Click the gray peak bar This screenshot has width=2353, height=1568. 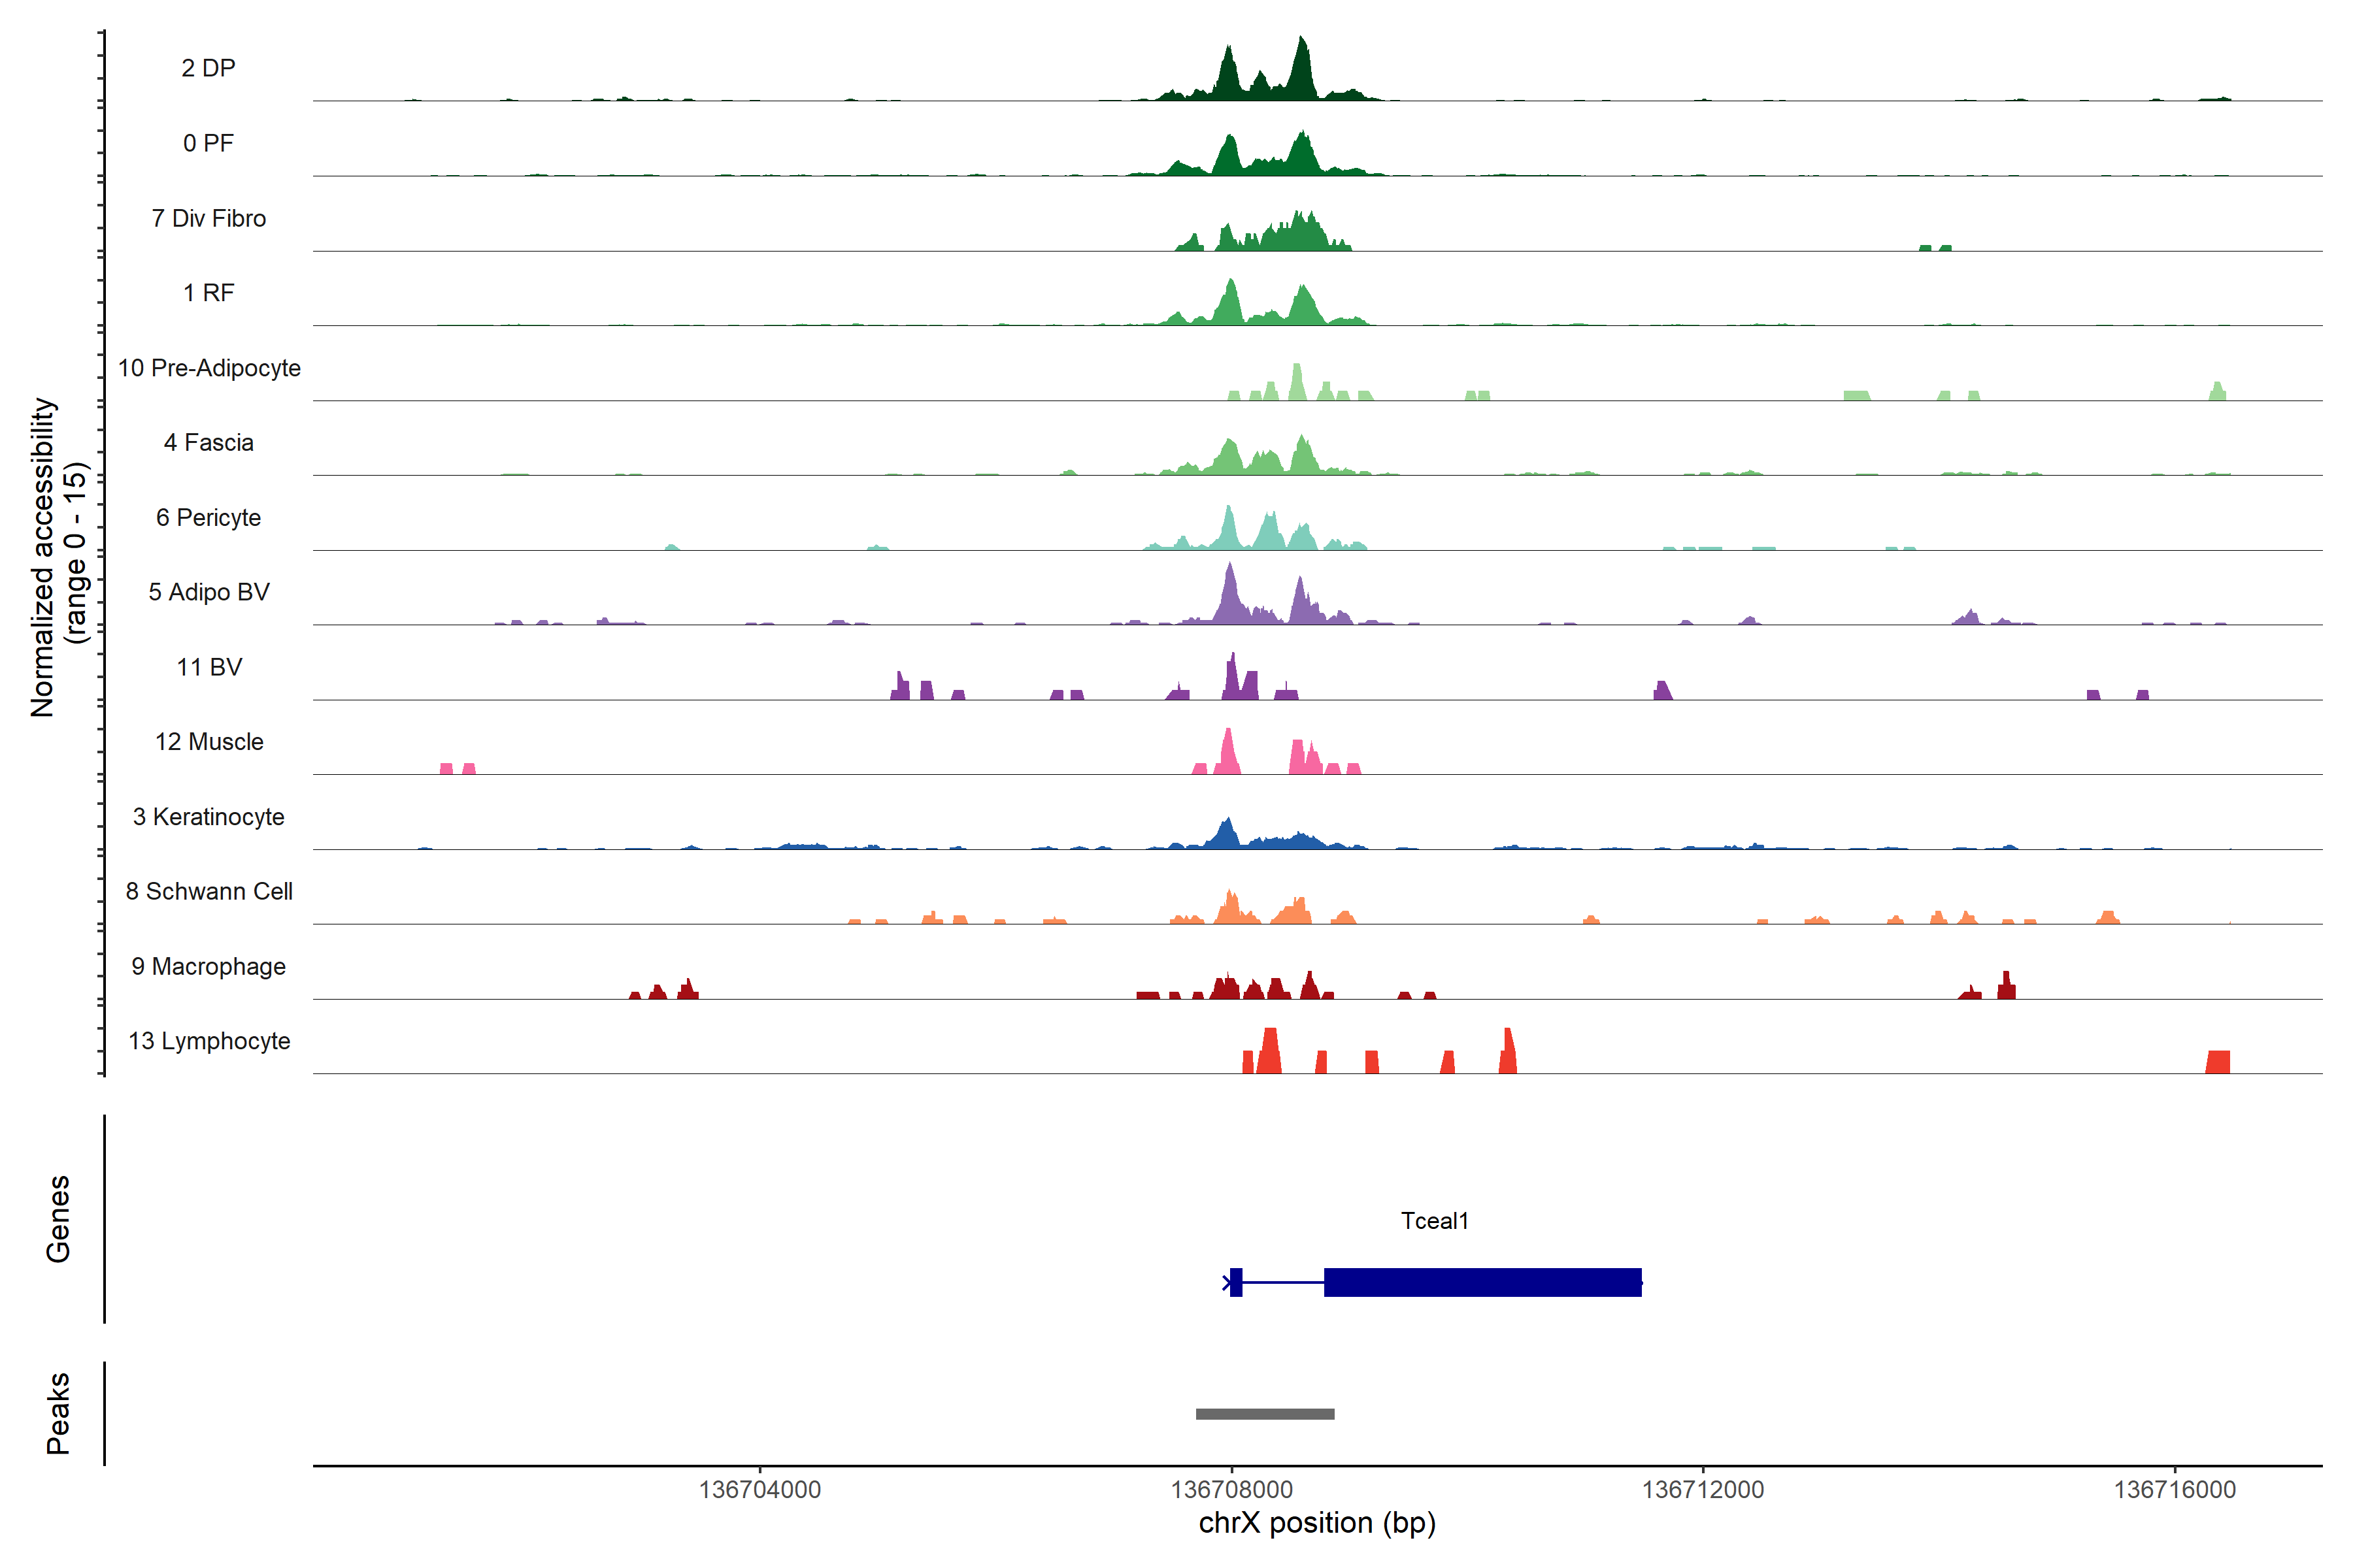1265,1414
